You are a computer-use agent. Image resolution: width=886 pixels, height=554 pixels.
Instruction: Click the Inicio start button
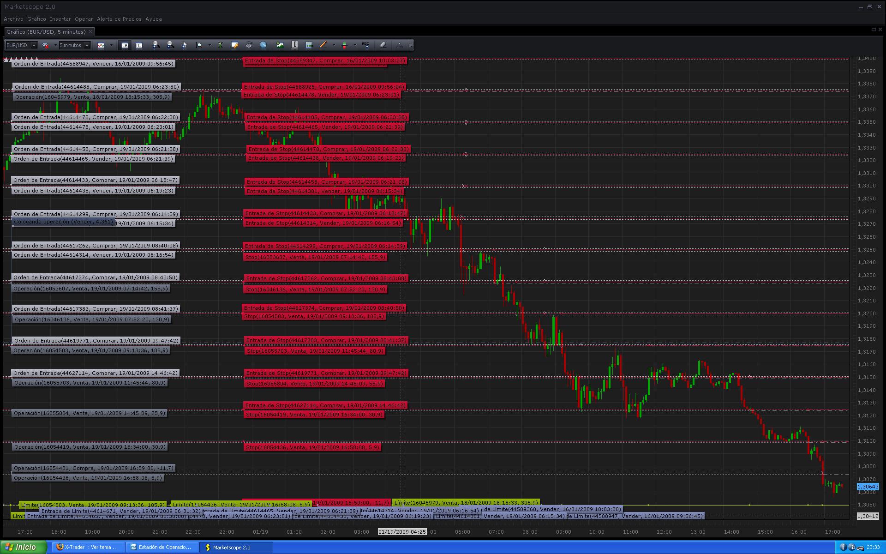click(x=23, y=547)
